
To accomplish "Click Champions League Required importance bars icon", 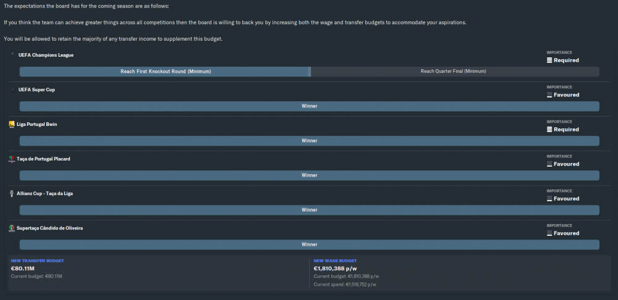I will [x=549, y=60].
